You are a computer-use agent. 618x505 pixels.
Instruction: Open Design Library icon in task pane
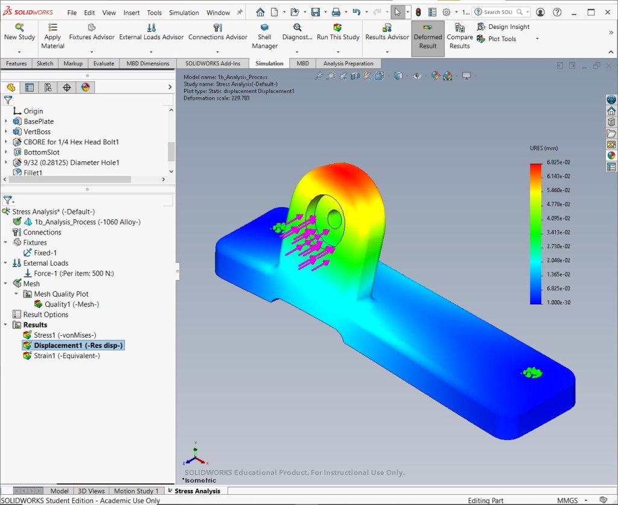pyautogui.click(x=611, y=122)
